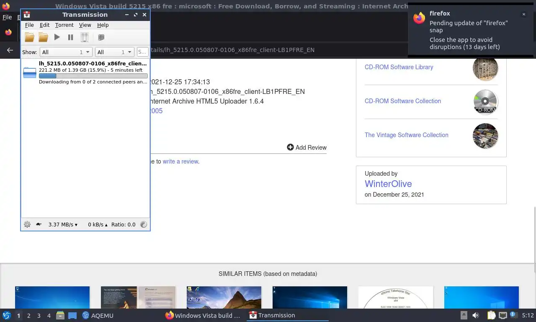Click CD-ROM Software Collection disc thumbnail

(x=485, y=101)
